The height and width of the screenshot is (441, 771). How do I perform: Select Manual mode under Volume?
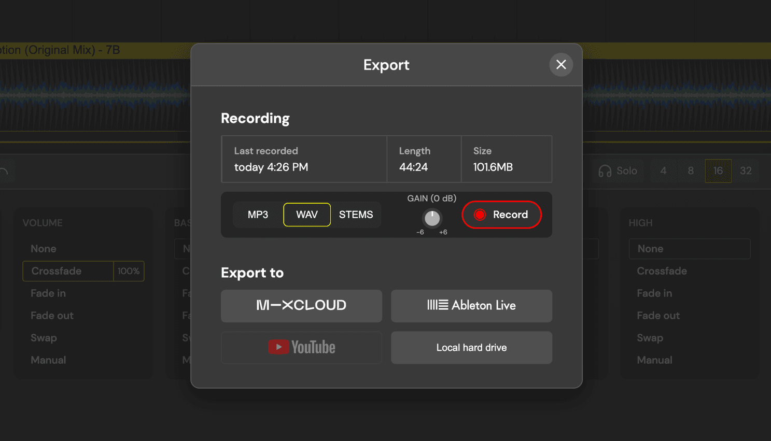point(48,360)
